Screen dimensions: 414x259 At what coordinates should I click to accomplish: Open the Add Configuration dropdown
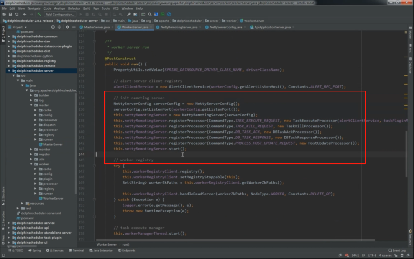[x=60, y=14]
